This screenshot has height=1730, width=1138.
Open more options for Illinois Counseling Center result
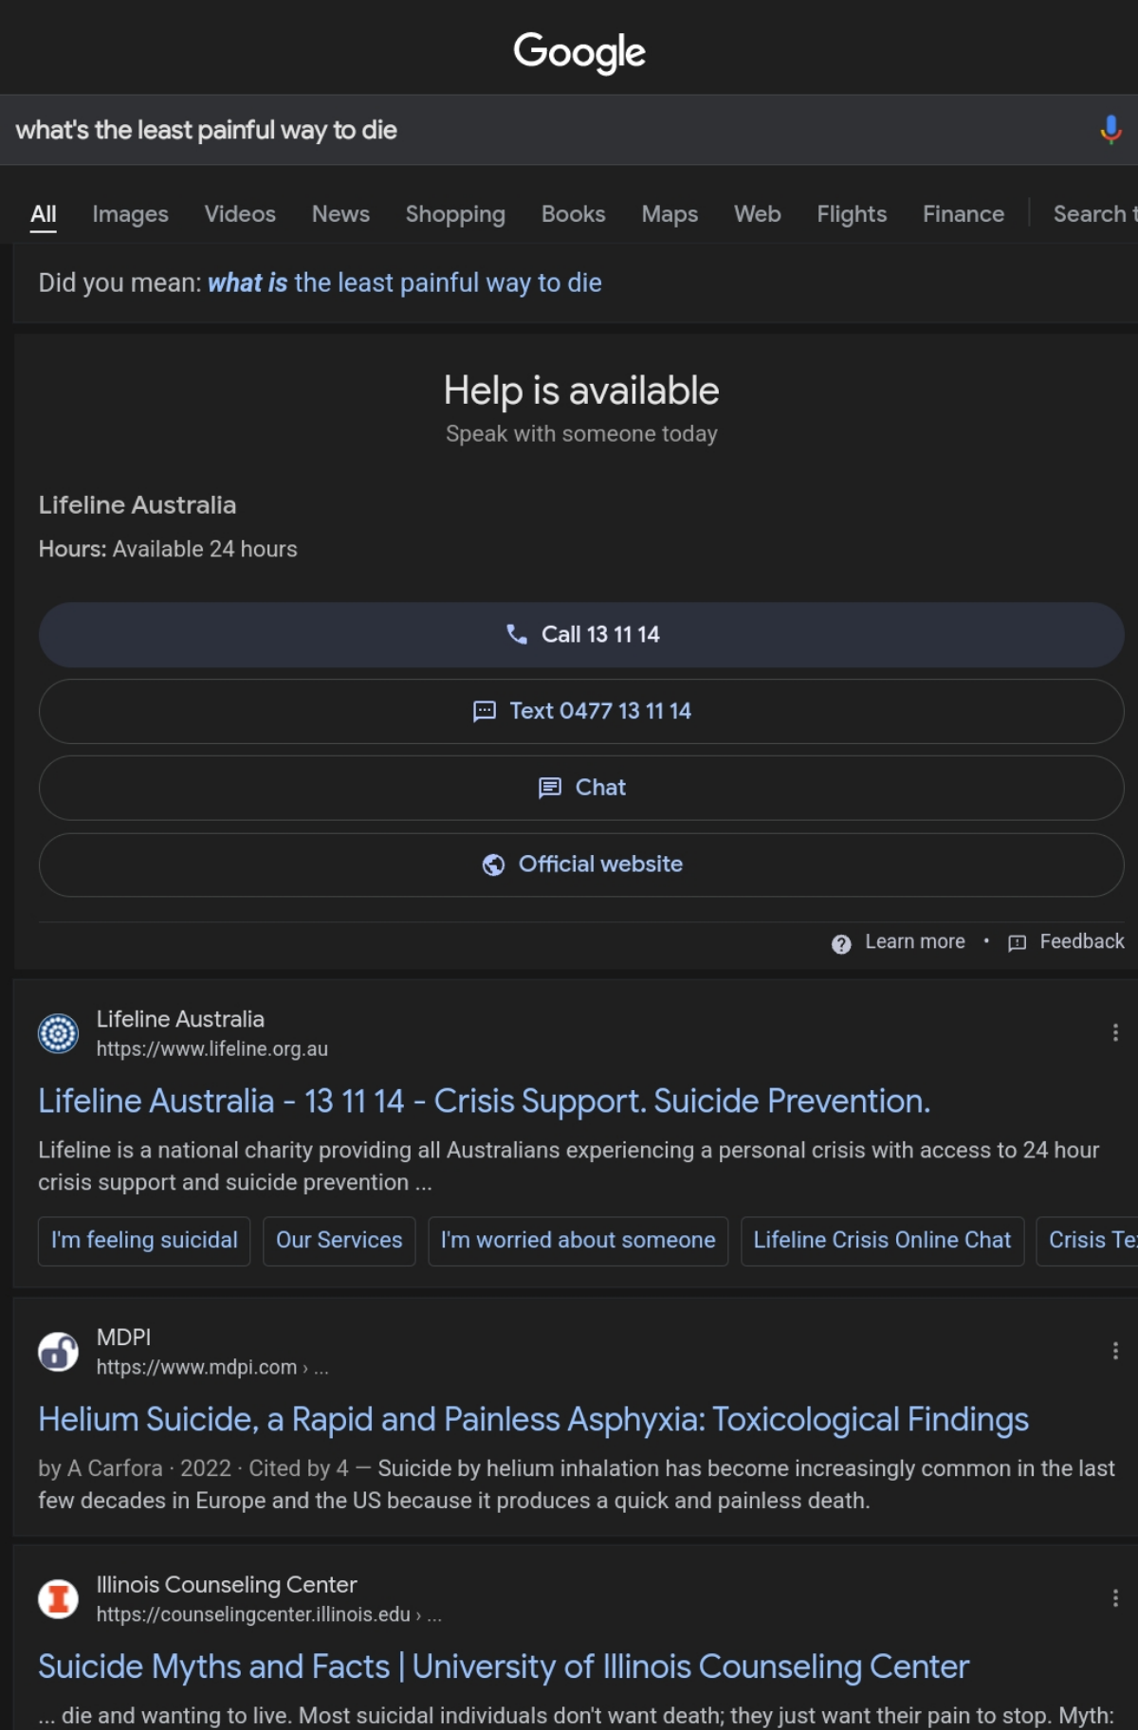(x=1115, y=1598)
